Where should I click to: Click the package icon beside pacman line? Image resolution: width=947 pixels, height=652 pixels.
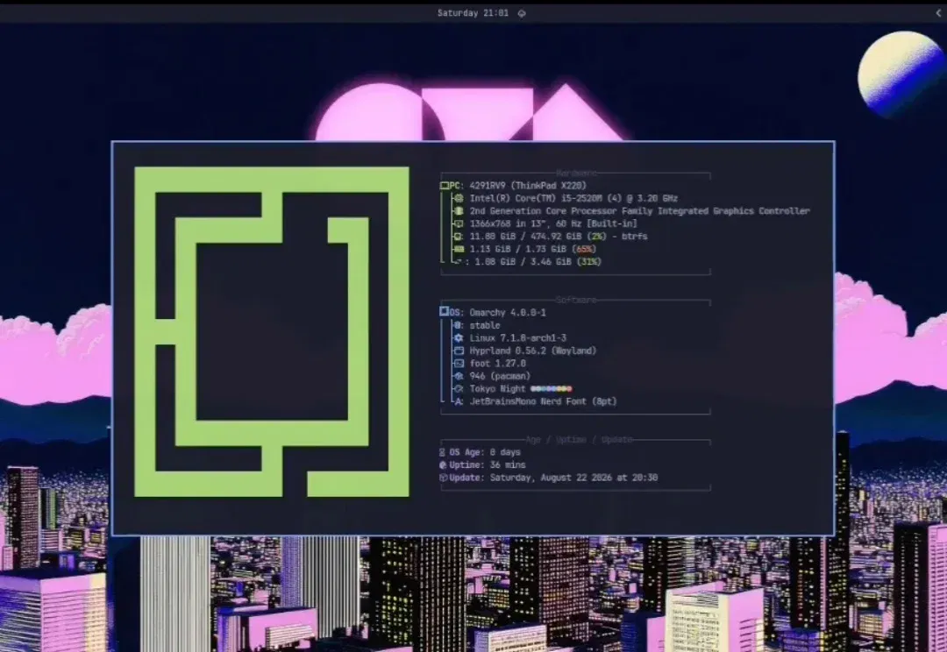point(459,375)
